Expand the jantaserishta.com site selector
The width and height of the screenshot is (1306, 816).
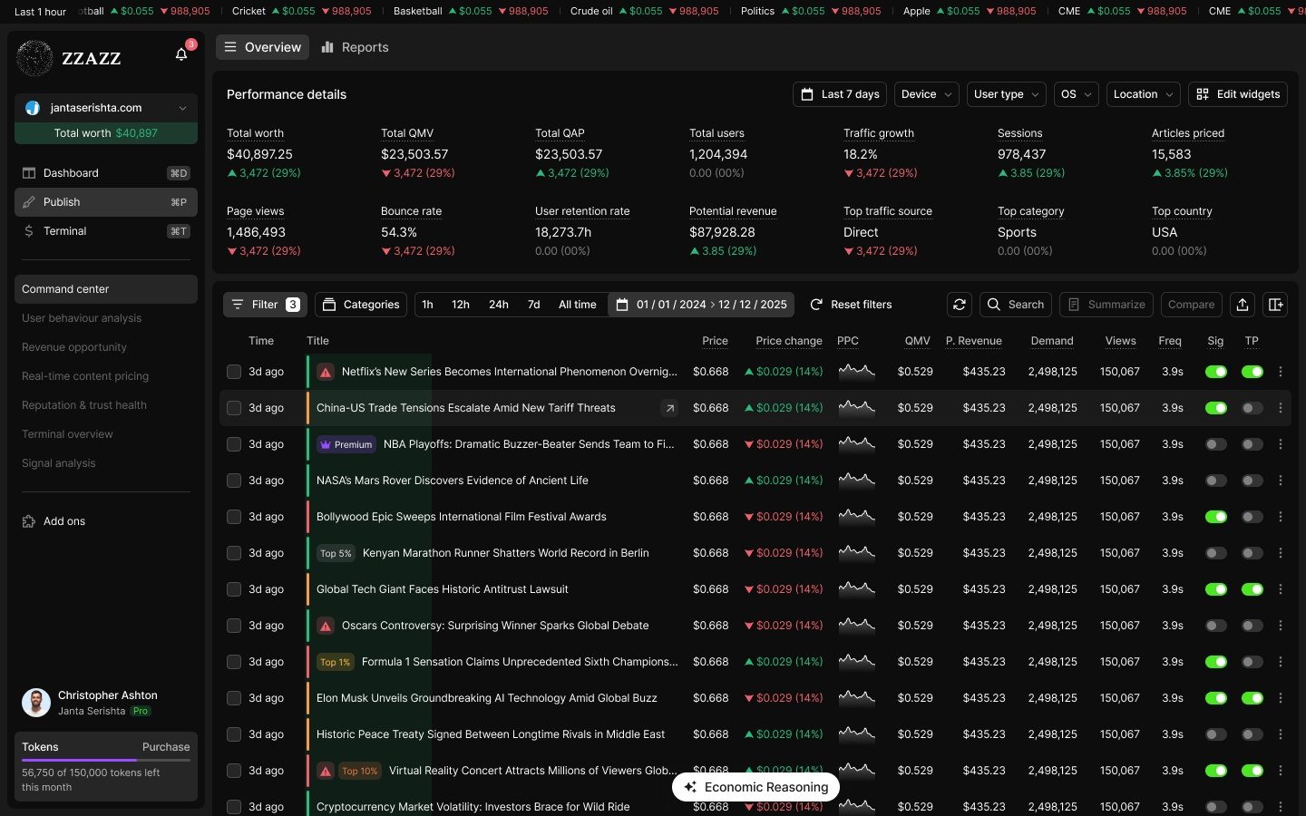(106, 107)
